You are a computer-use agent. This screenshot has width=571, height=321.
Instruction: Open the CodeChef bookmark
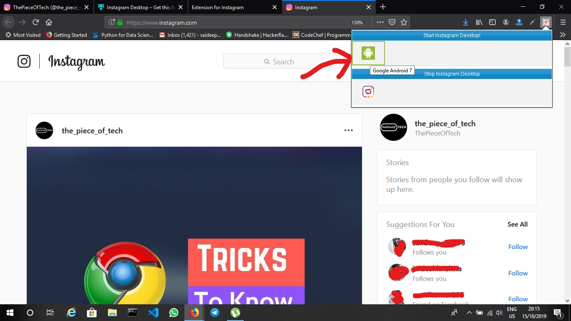pyautogui.click(x=321, y=35)
